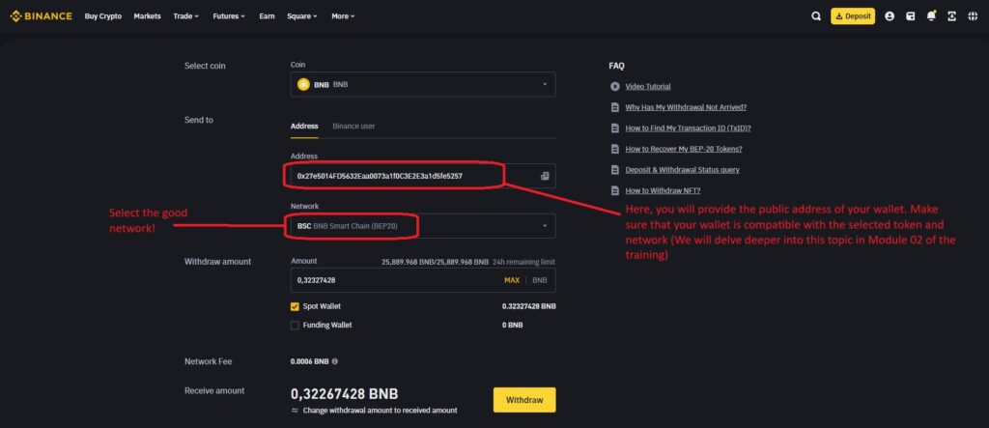The height and width of the screenshot is (428, 989).
Task: Expand the More menu
Action: [x=343, y=16]
